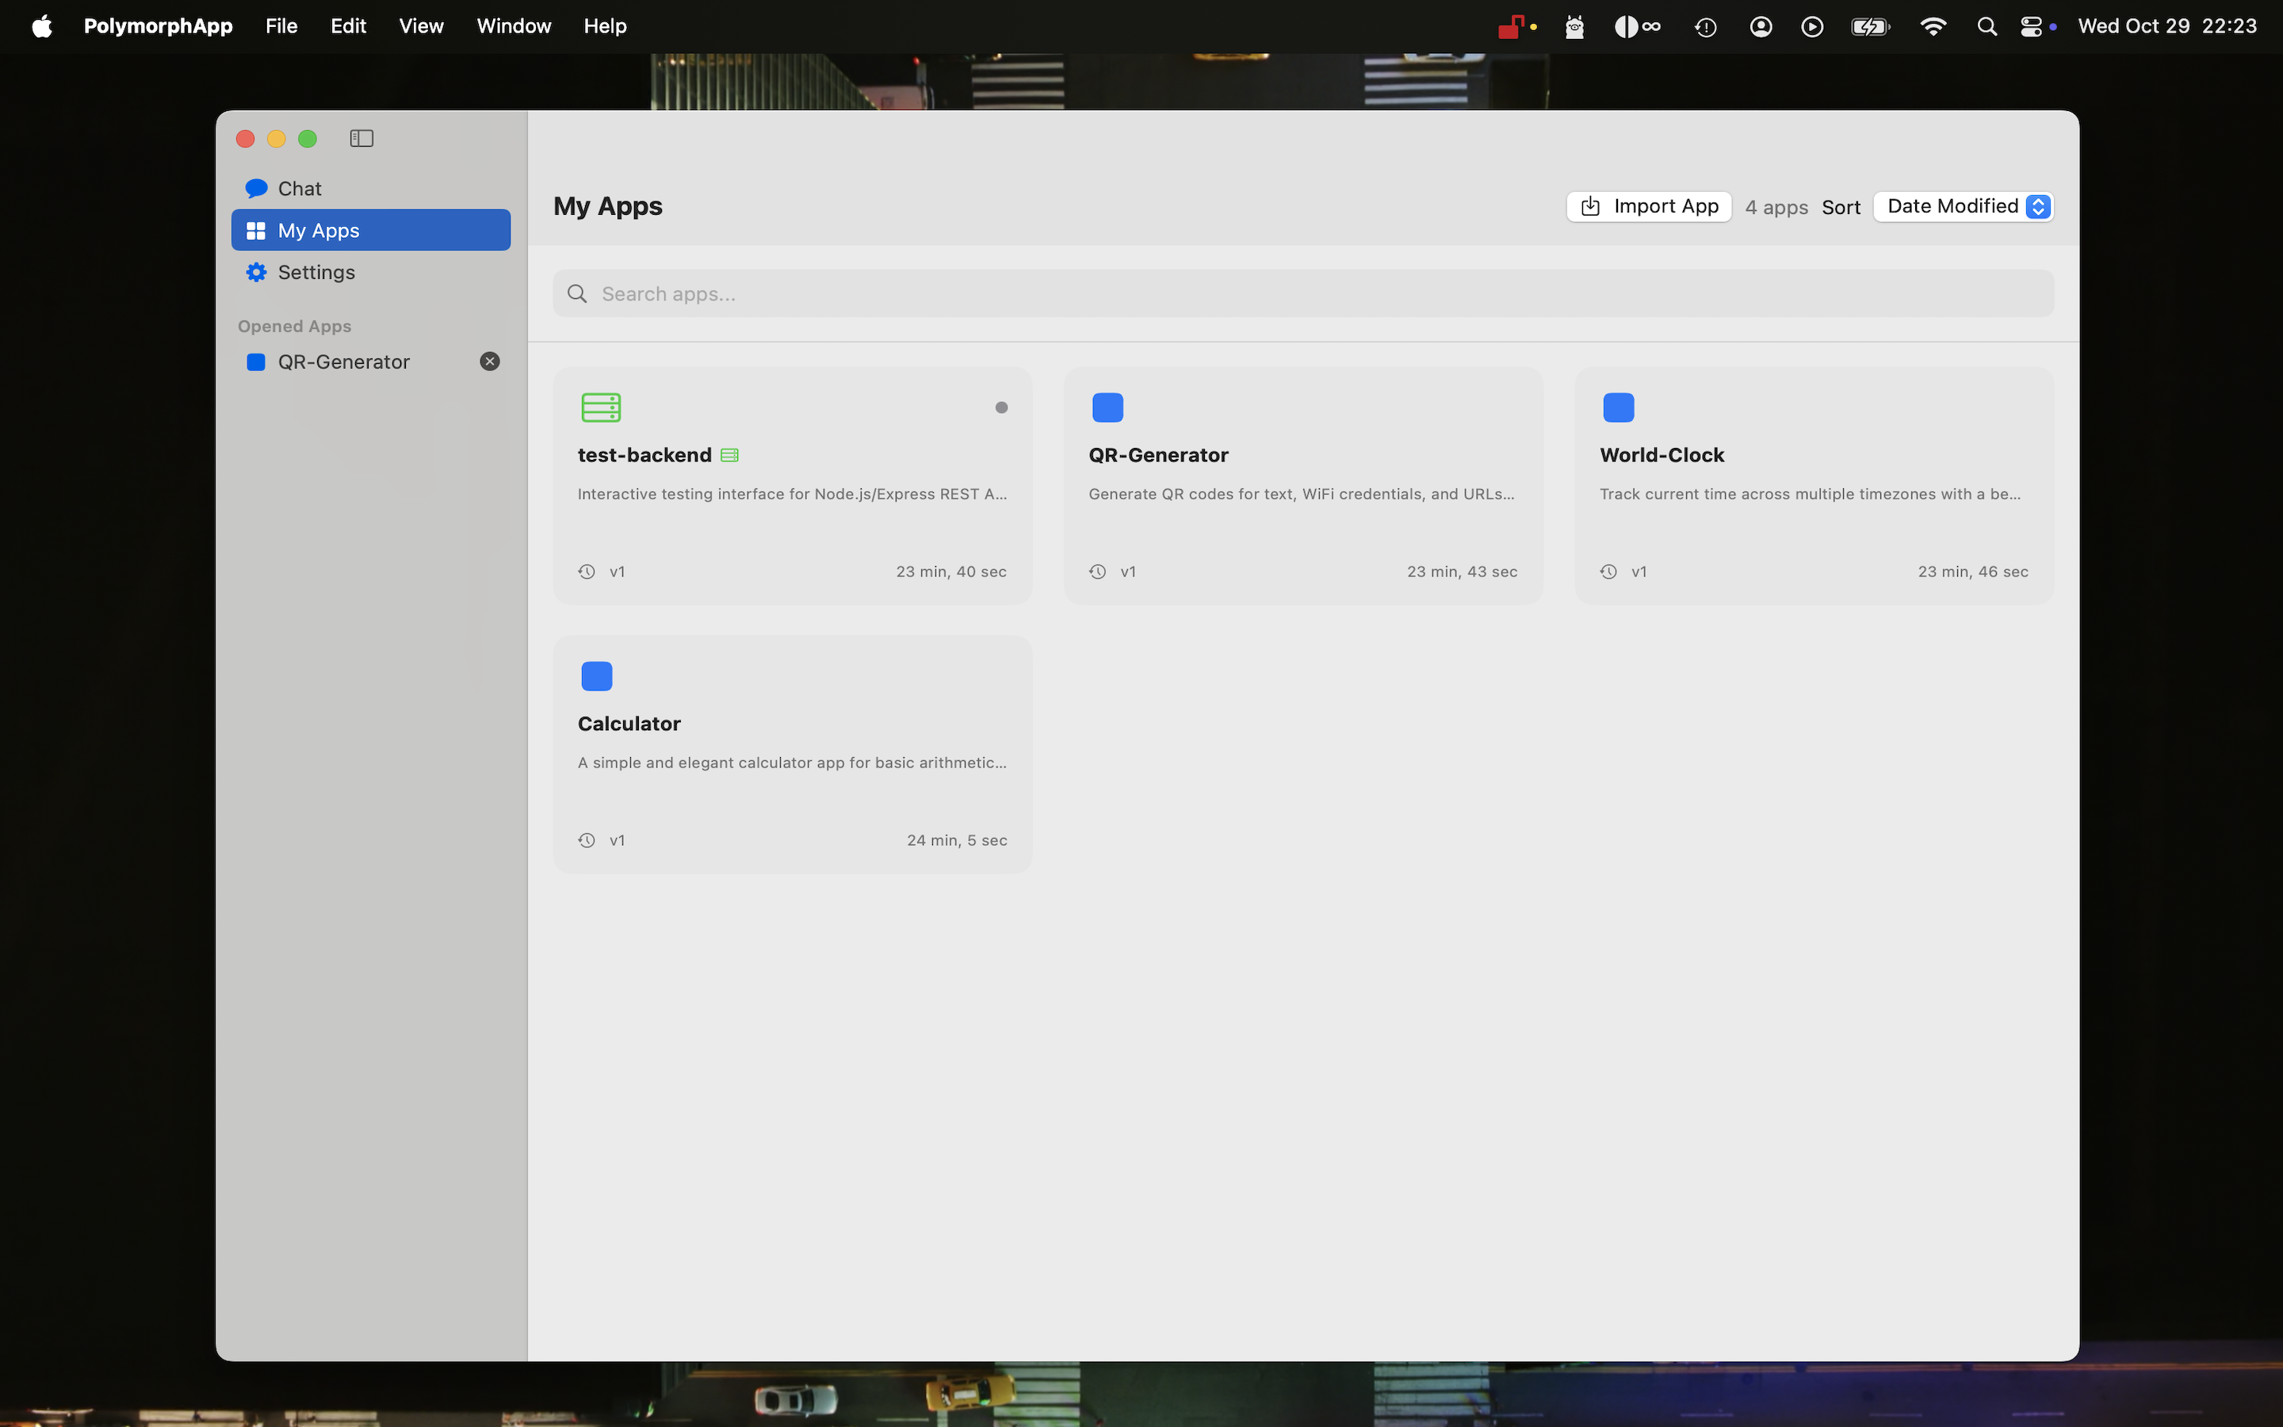Click the Calculator app icon
The image size is (2283, 1427).
click(x=597, y=675)
